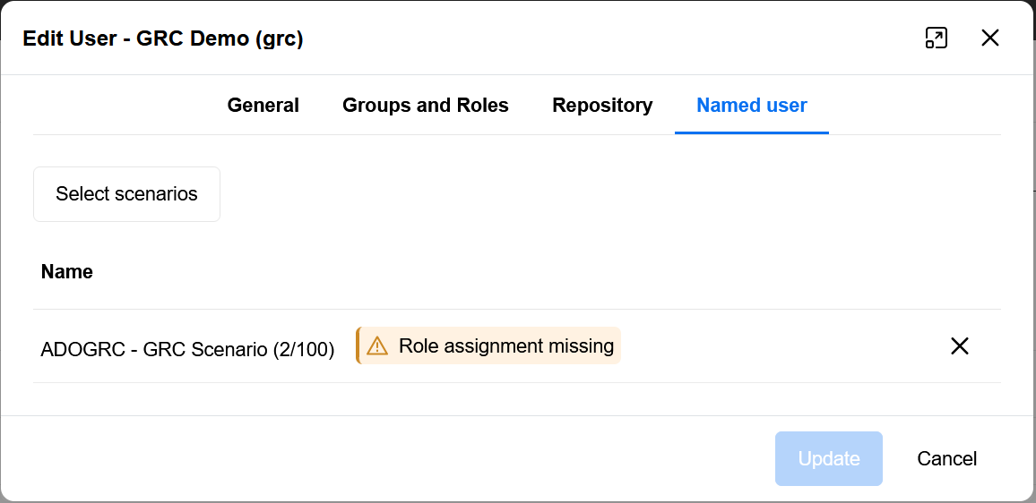Click the Role assignment missing label text

click(505, 346)
